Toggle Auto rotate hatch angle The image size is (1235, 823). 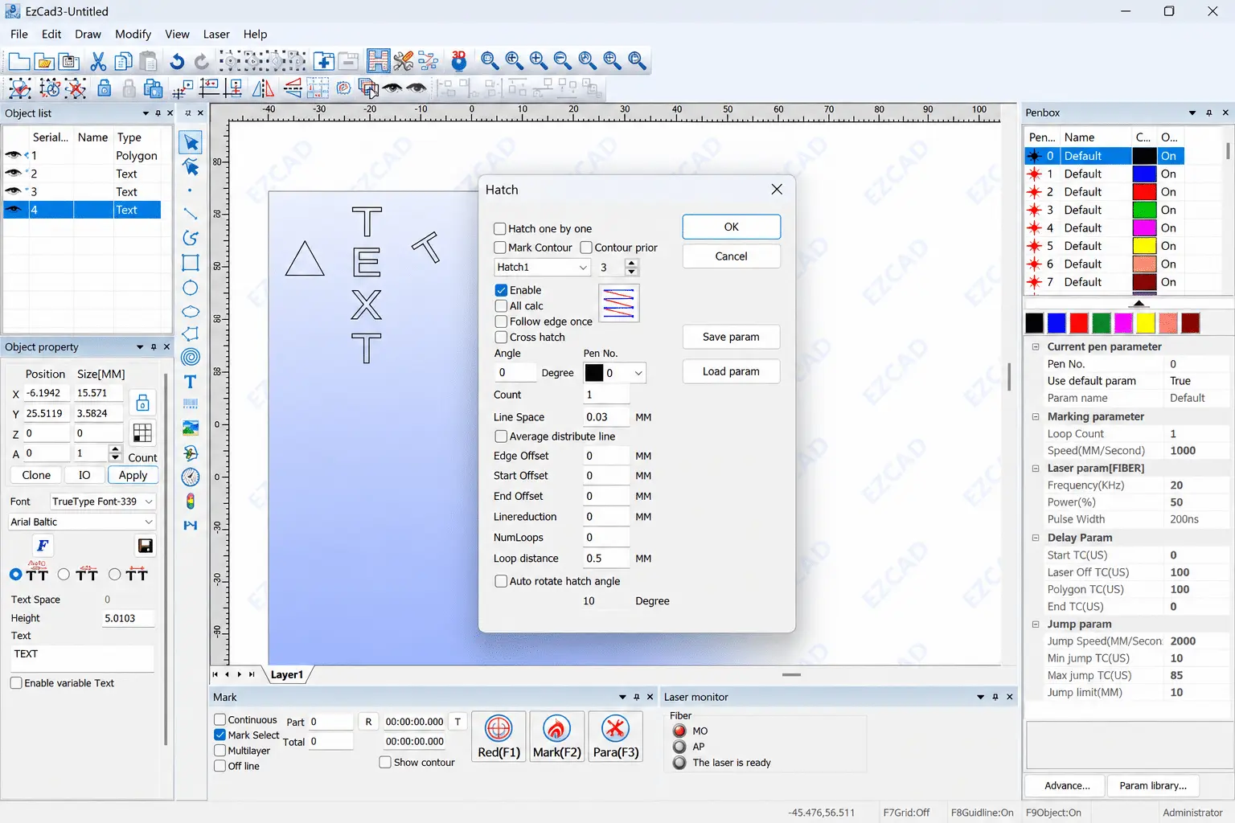(x=501, y=581)
